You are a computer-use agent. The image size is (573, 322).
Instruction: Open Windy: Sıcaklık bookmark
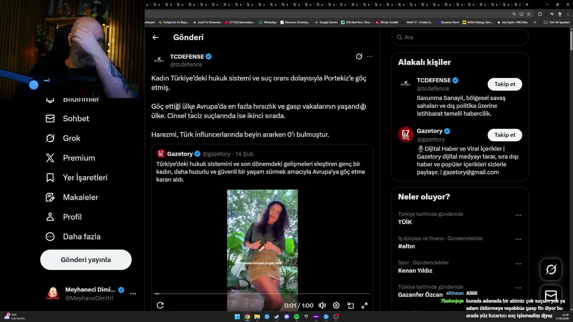[387, 22]
